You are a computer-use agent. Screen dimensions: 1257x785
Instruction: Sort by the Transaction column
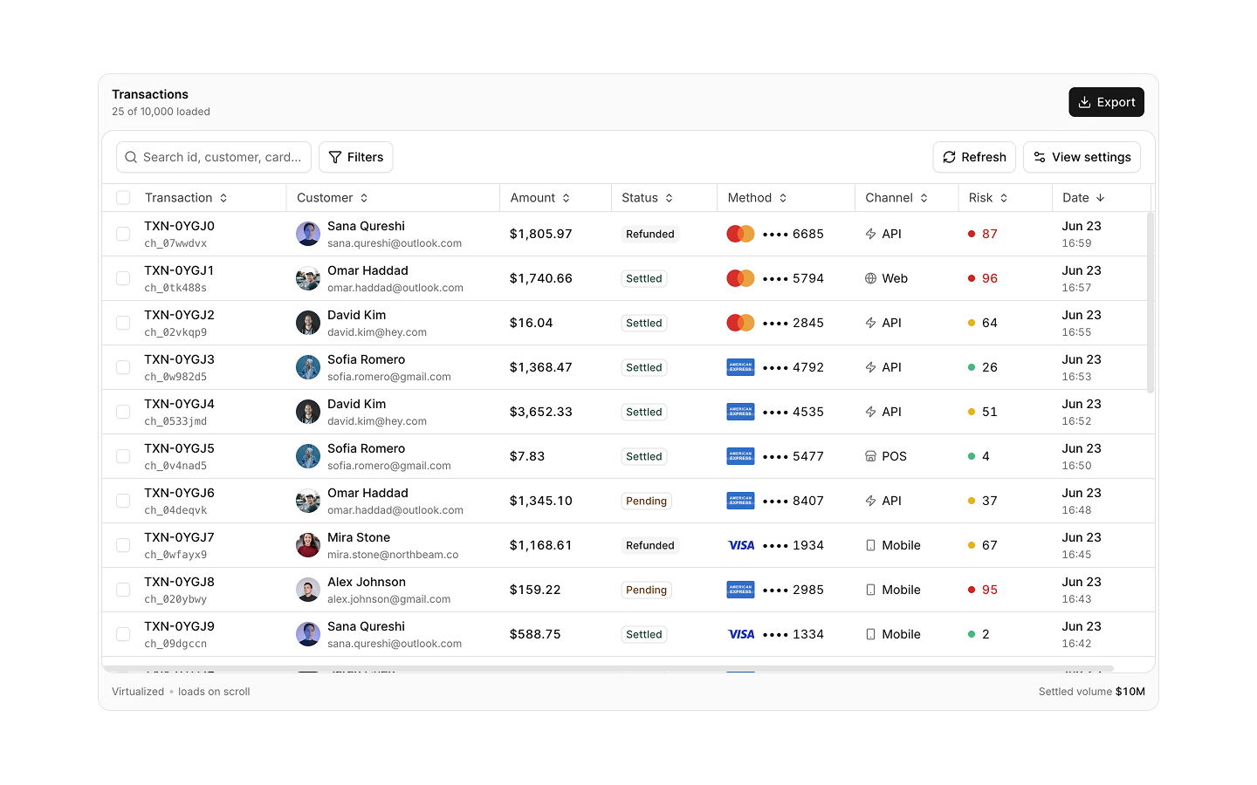coord(186,198)
